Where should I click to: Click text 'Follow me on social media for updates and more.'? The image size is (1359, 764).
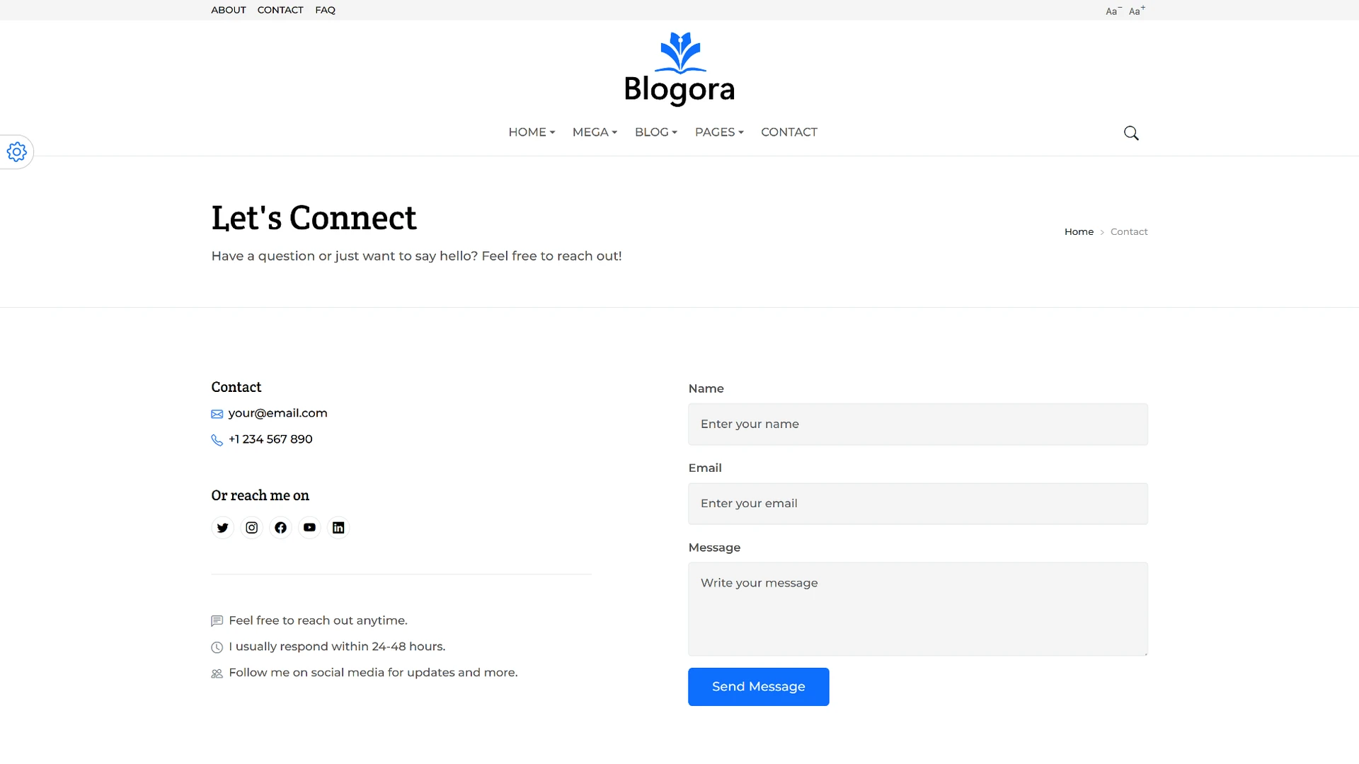point(373,673)
